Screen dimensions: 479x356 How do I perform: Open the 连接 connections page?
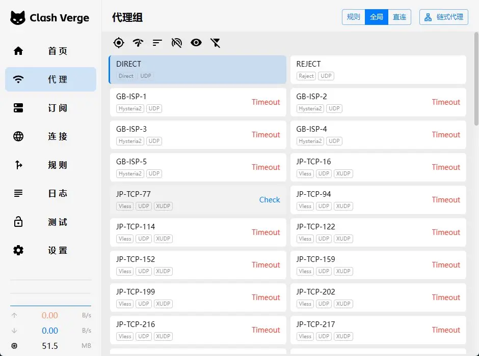51,136
